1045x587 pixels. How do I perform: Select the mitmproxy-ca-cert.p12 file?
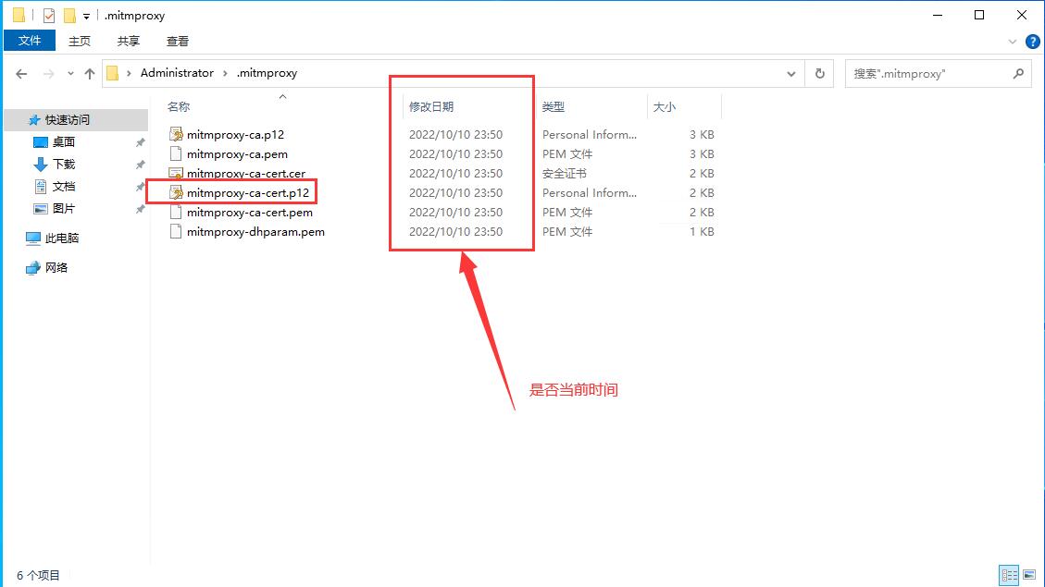click(x=248, y=192)
